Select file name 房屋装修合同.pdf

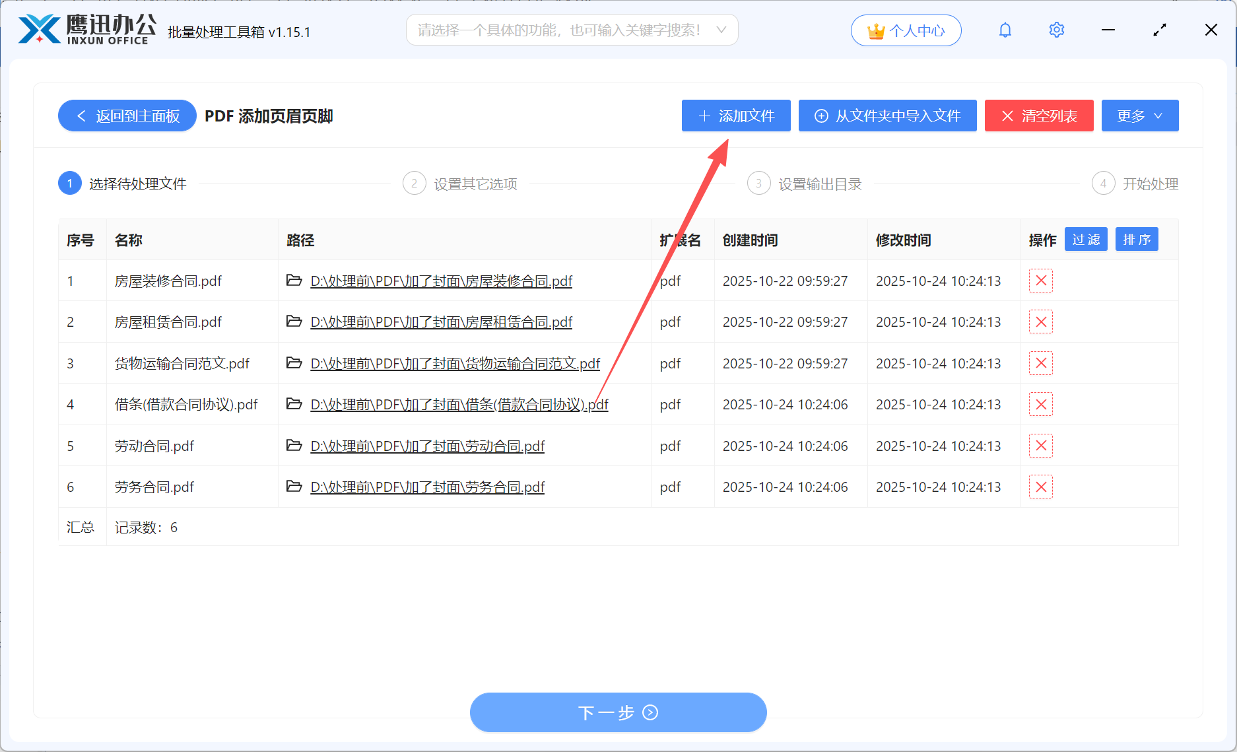[168, 281]
